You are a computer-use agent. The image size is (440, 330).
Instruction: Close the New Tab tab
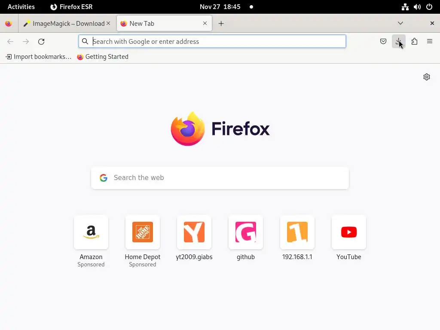(x=205, y=23)
